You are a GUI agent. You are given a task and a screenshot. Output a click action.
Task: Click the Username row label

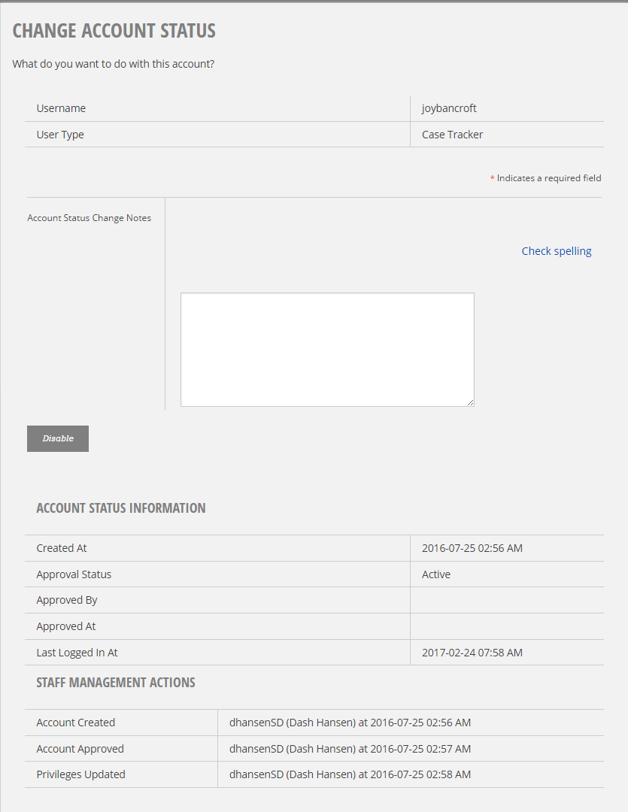(61, 108)
